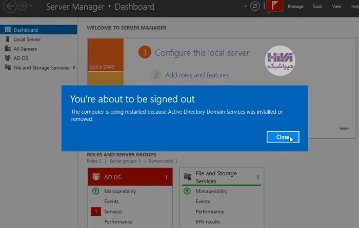
Task: Click the grey step 2 circle
Action: pyautogui.click(x=156, y=75)
